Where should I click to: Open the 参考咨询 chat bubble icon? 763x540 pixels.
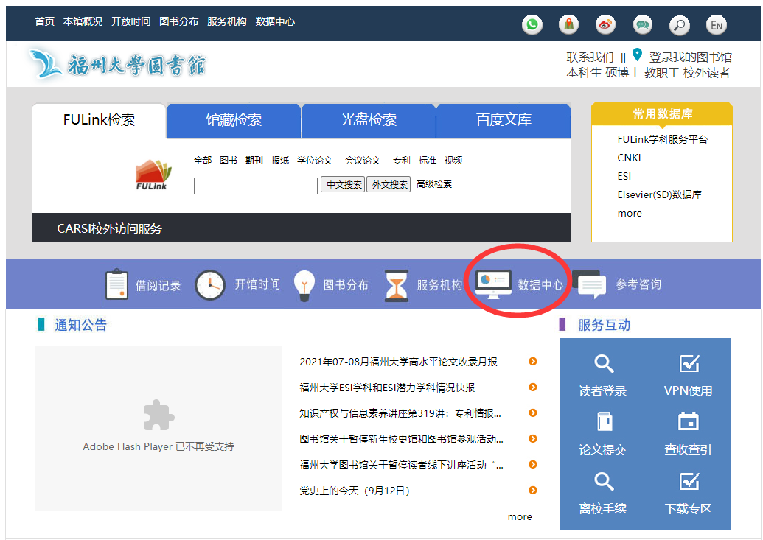point(592,285)
